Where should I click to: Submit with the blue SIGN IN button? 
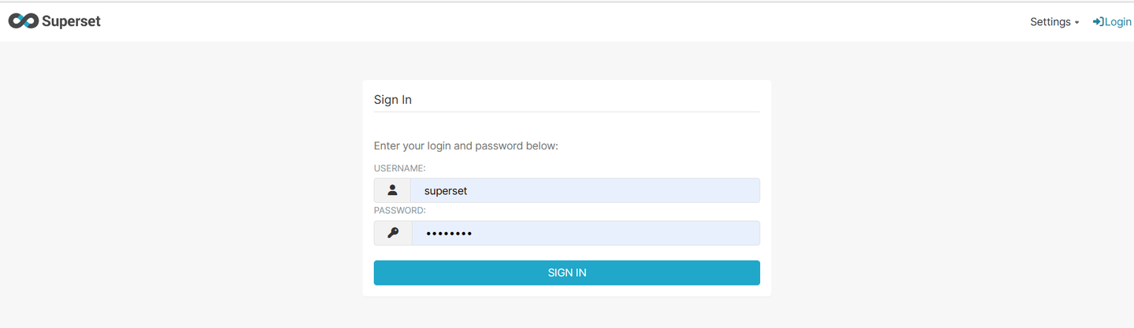[567, 273]
